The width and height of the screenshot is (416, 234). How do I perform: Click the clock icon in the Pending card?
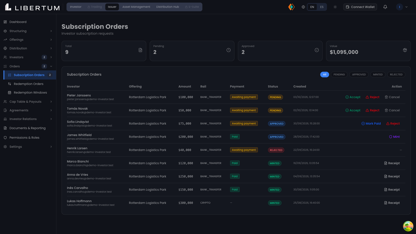pyautogui.click(x=229, y=50)
